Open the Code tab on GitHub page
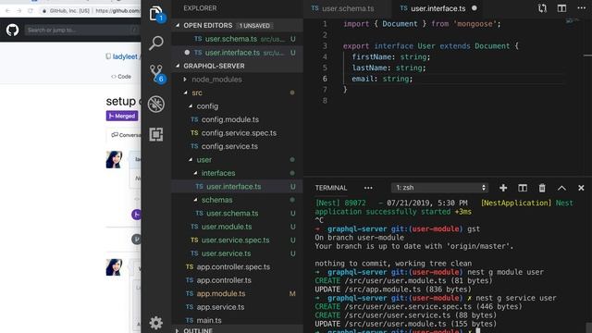This screenshot has height=333, width=592. tap(121, 76)
